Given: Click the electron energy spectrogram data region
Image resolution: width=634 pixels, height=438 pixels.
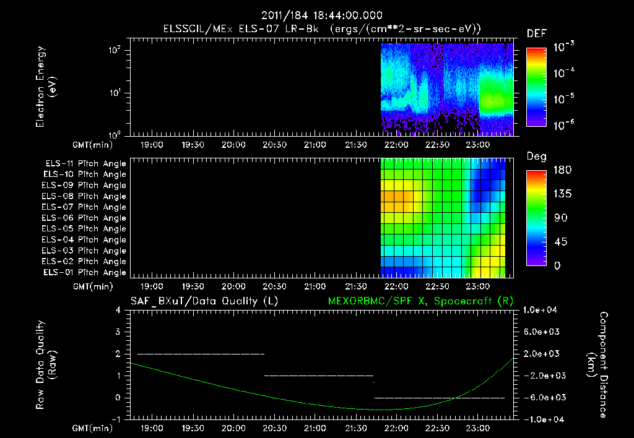Looking at the screenshot, I should (x=447, y=89).
